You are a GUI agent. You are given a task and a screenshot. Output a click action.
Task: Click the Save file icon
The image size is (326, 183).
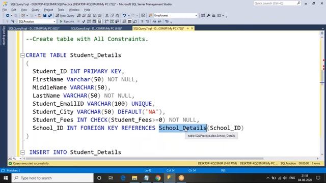45,16
